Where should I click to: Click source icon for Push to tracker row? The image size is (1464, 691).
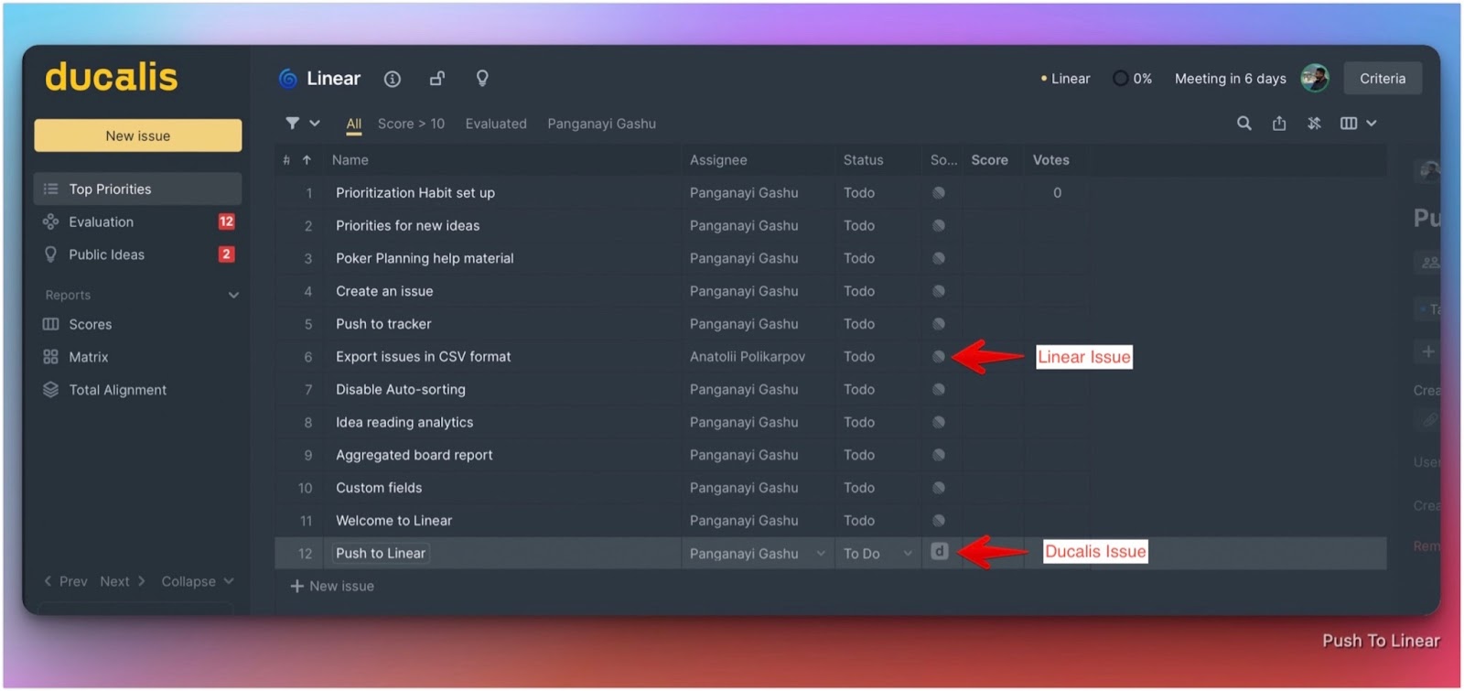click(939, 324)
